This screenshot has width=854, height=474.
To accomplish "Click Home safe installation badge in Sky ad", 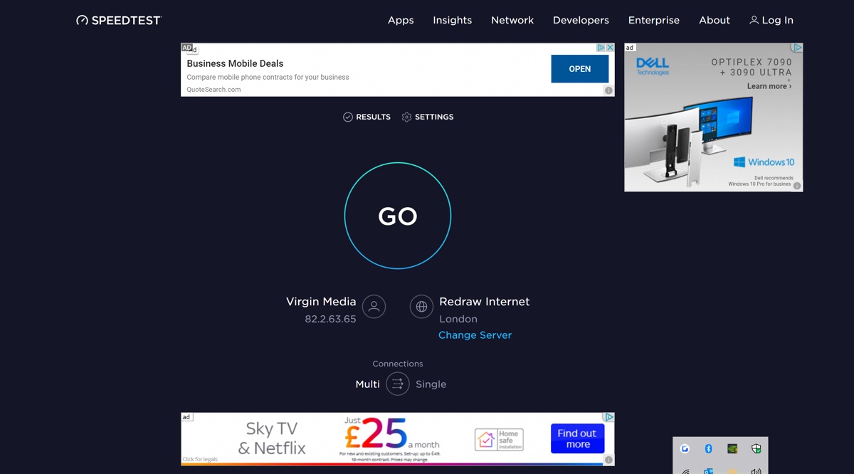I will 499,439.
